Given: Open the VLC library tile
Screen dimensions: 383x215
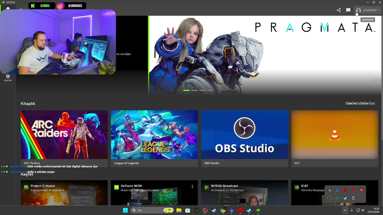Looking at the screenshot, I should [335, 139].
